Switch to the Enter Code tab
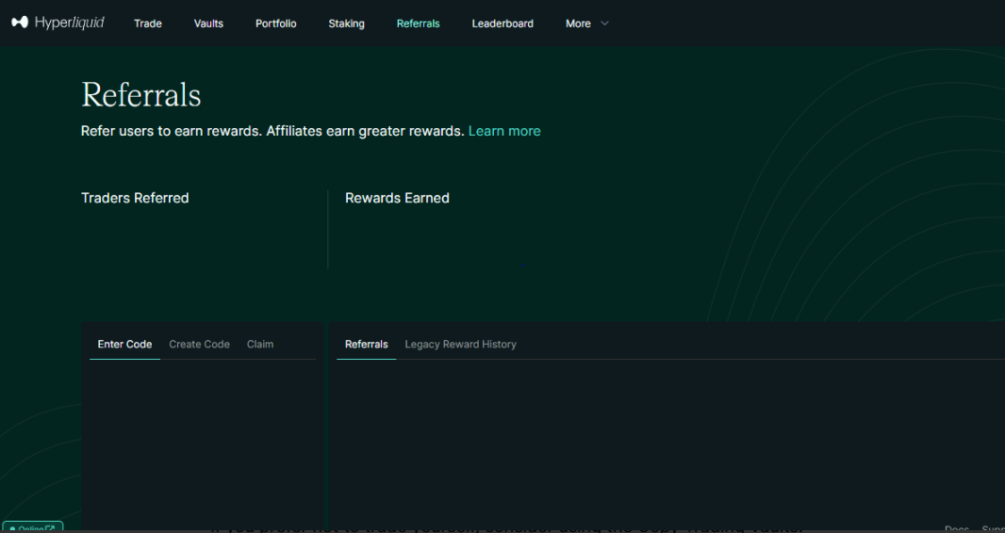The image size is (1005, 533). click(x=124, y=345)
